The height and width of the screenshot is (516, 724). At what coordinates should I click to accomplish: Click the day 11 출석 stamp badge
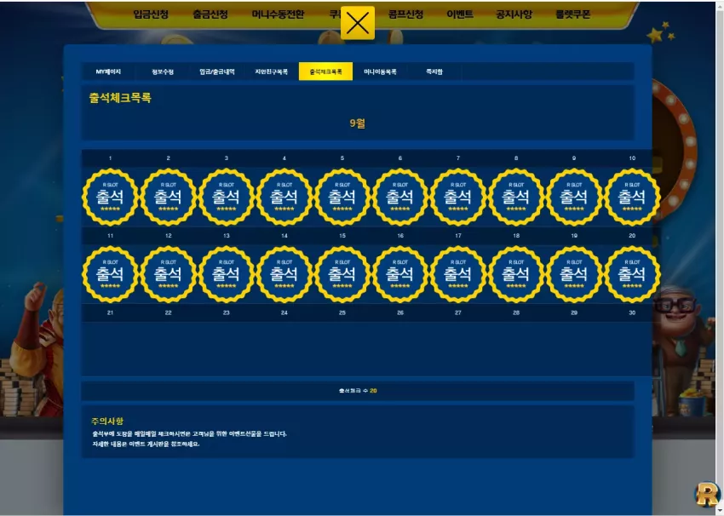point(110,275)
